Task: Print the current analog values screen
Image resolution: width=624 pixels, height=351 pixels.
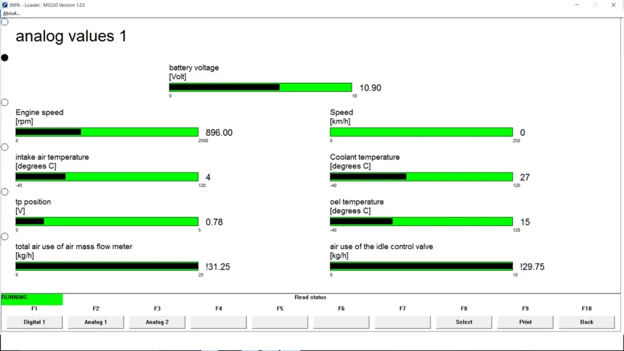Action: tap(525, 322)
